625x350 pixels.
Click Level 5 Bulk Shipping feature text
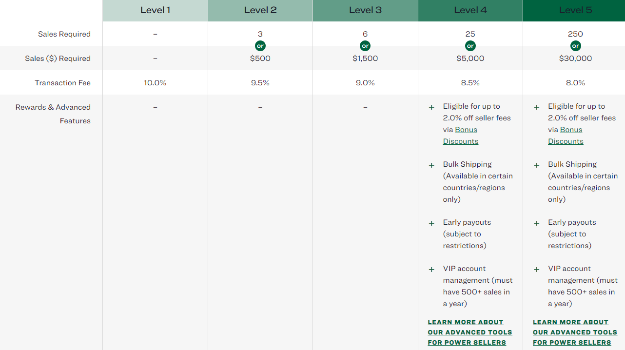[x=583, y=182]
